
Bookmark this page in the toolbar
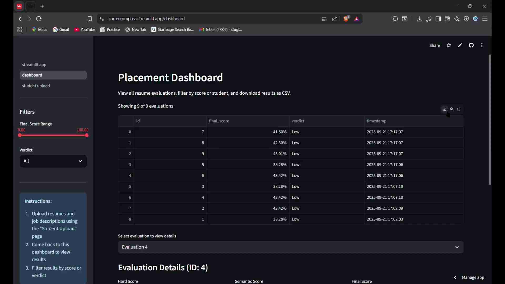click(x=90, y=19)
